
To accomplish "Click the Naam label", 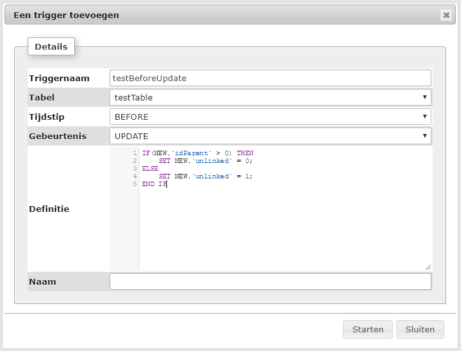I will pos(43,281).
